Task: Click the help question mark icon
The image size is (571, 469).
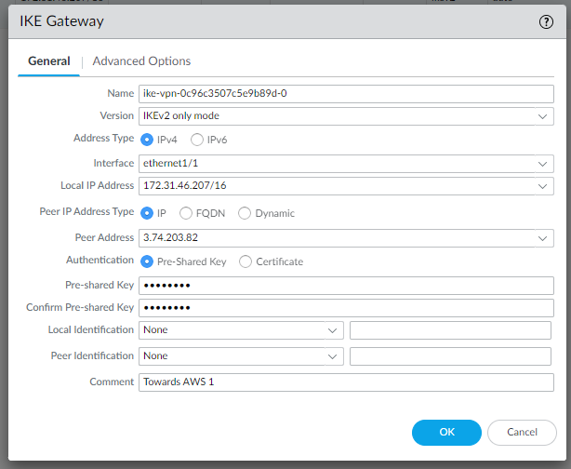Action: [546, 21]
